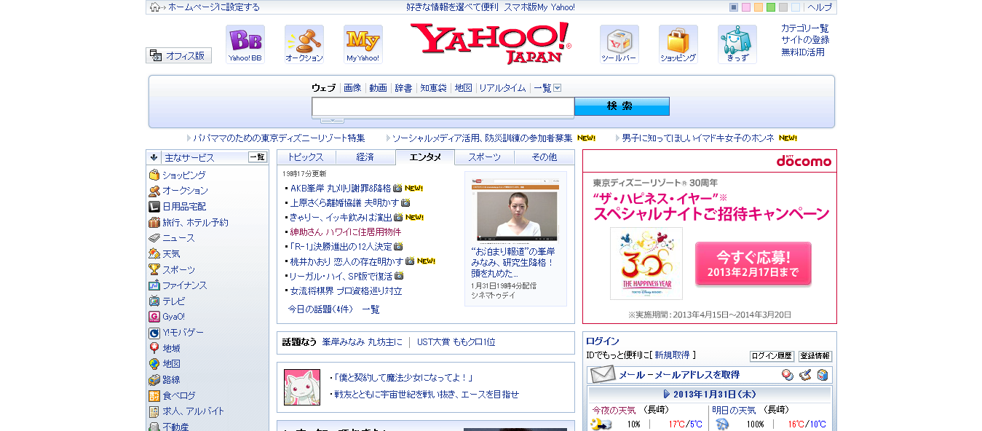Viewport: 982px width, 431px height.
Task: Choose the blue theme color swatch
Action: (734, 7)
